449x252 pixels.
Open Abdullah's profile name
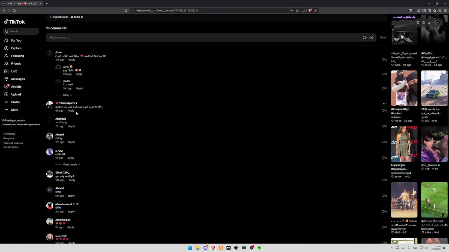60,119
